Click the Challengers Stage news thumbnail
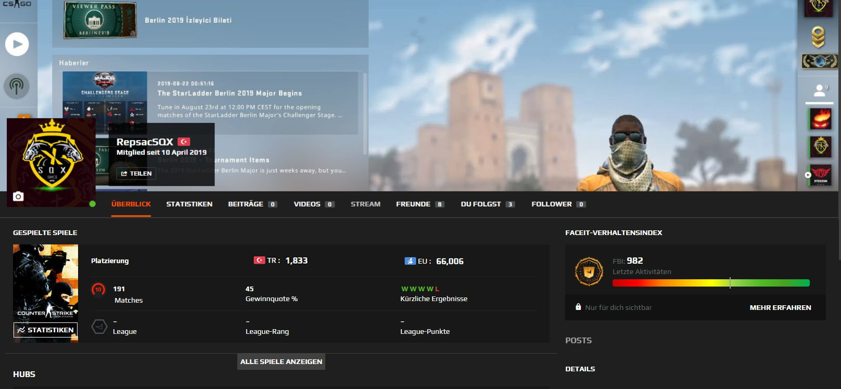This screenshot has height=389, width=841. click(105, 102)
